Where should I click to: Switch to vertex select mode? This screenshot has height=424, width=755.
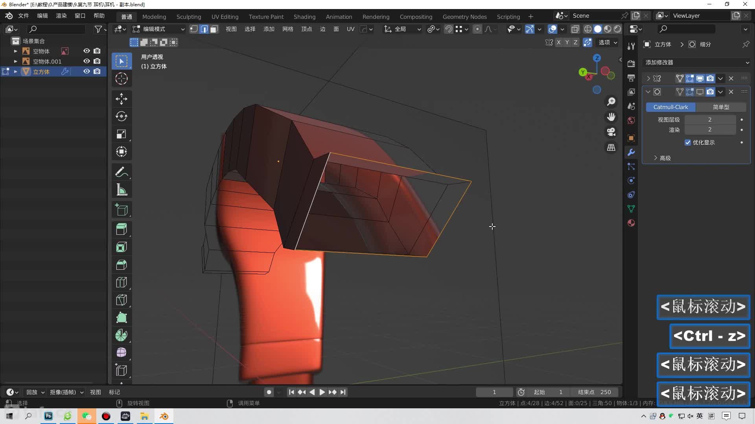(194, 29)
